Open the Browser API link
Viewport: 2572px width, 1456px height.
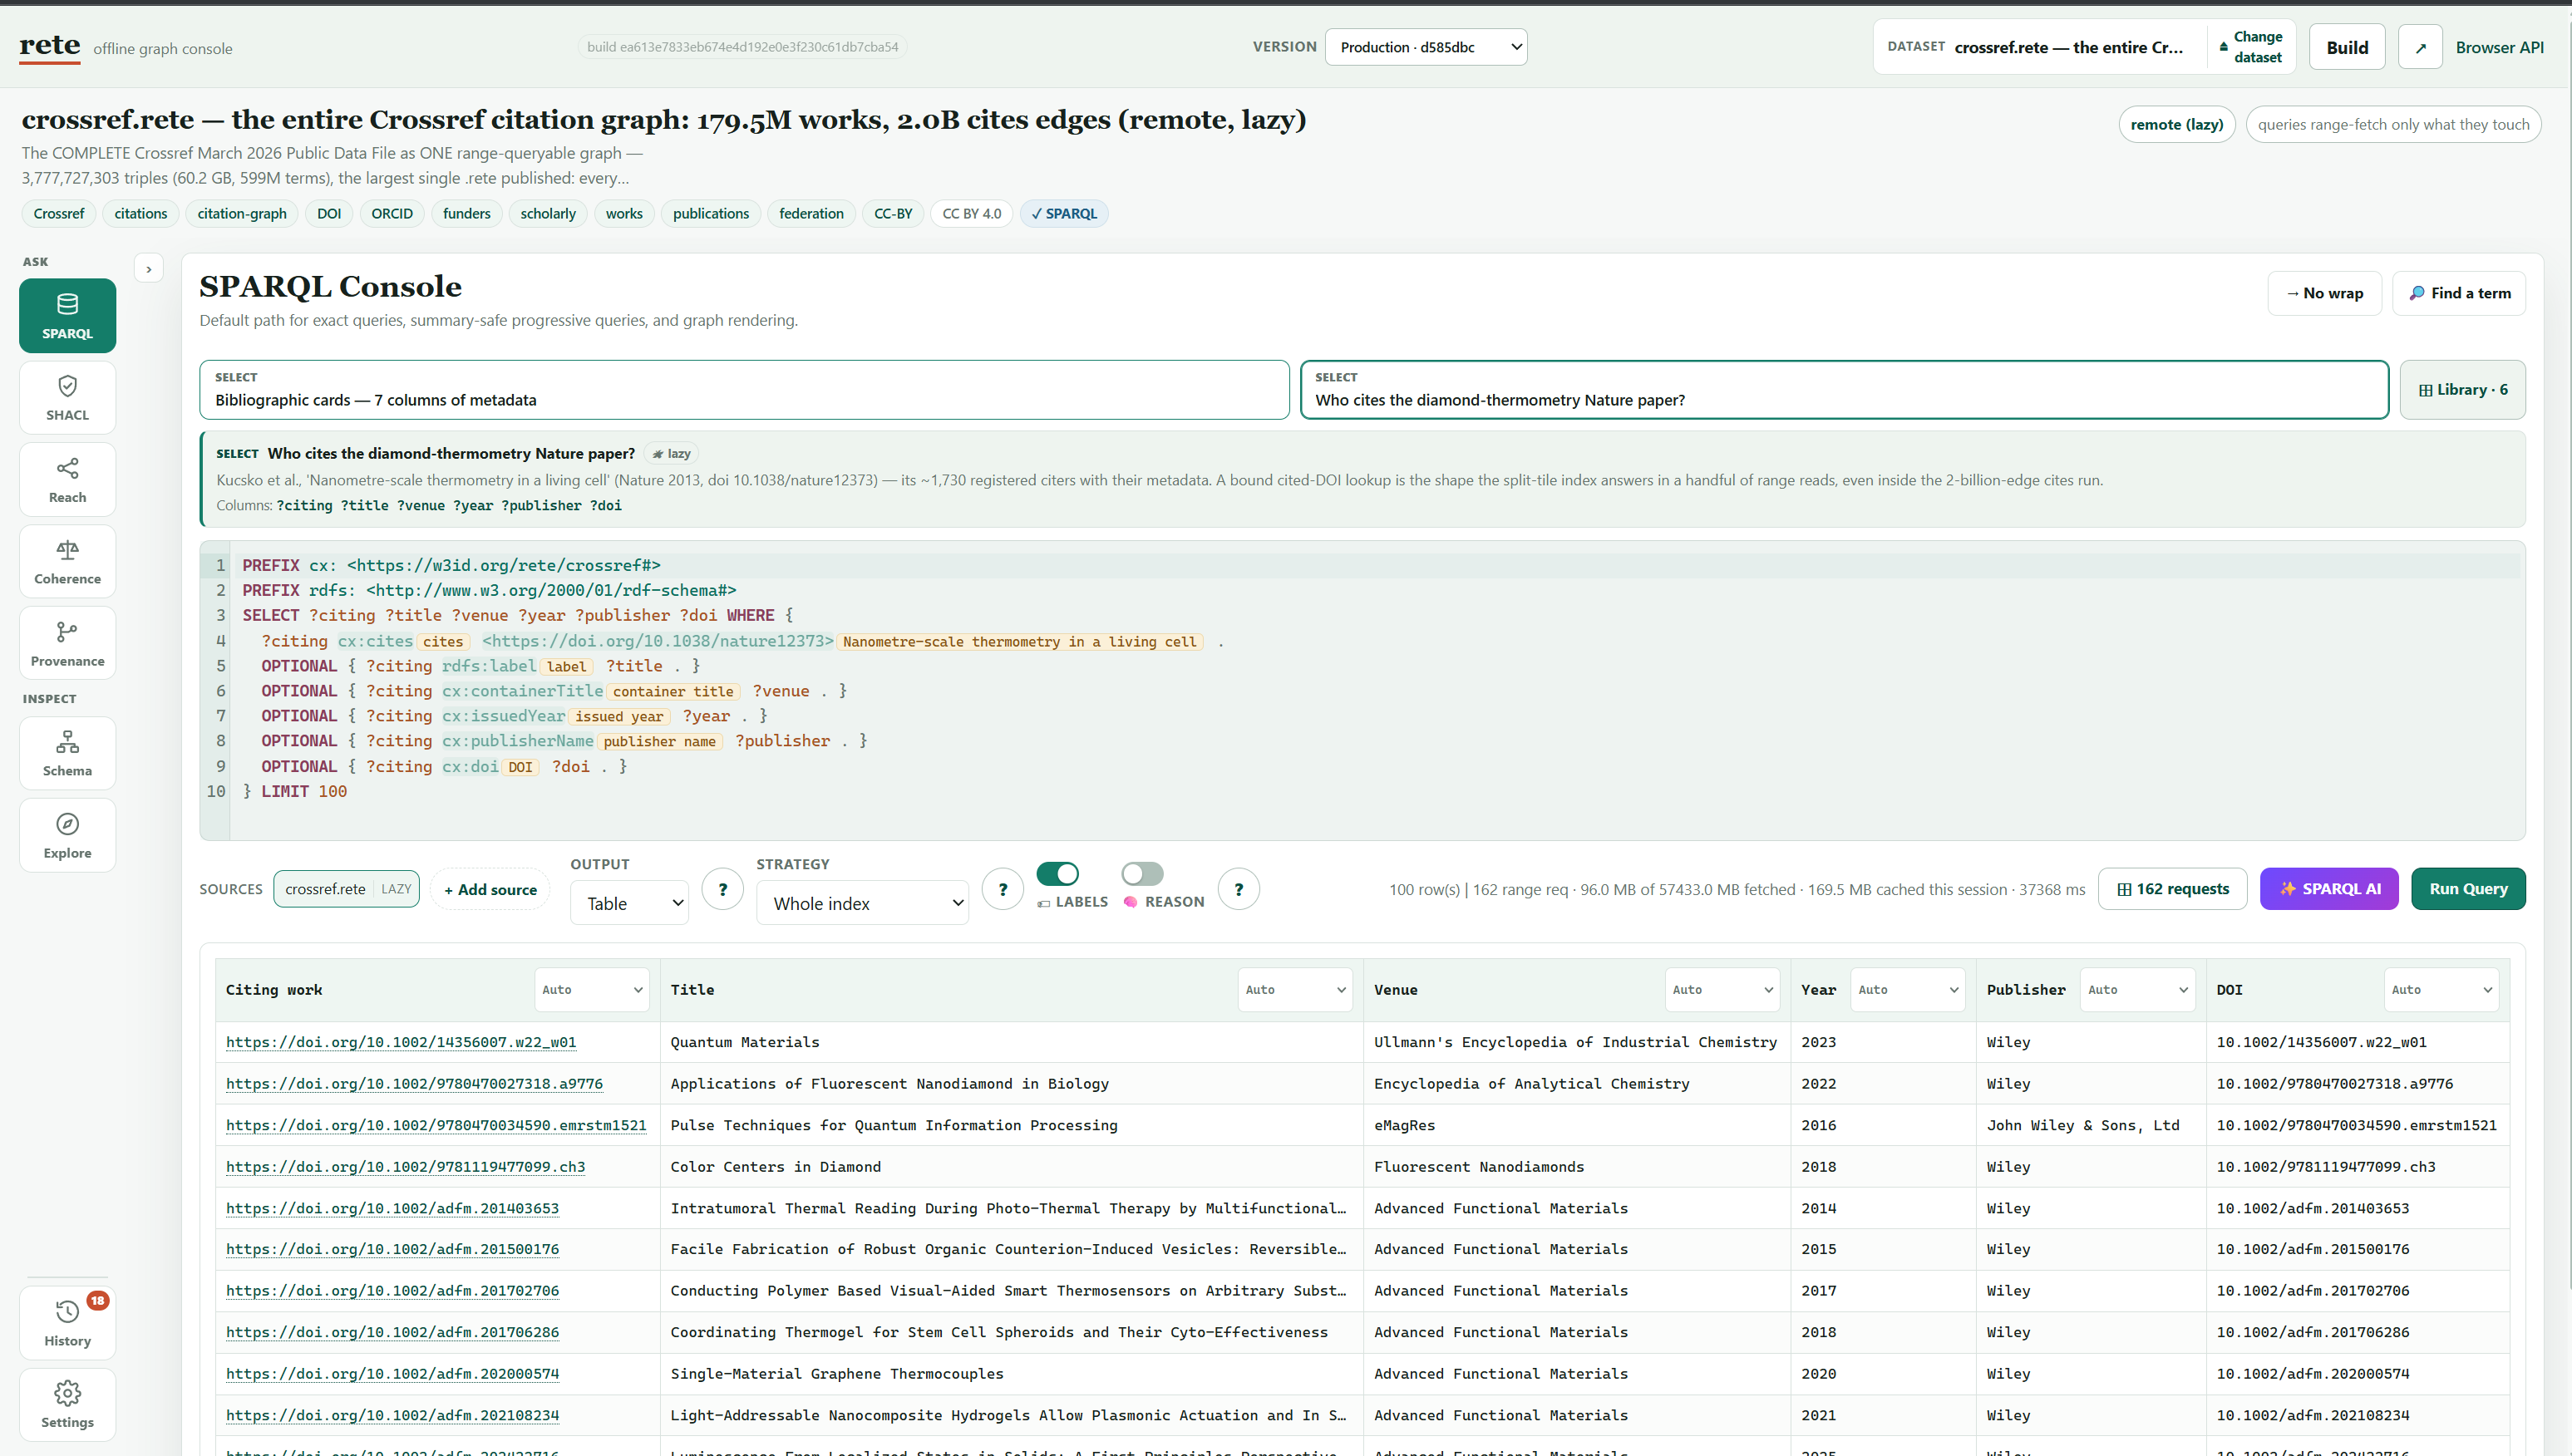point(2499,47)
